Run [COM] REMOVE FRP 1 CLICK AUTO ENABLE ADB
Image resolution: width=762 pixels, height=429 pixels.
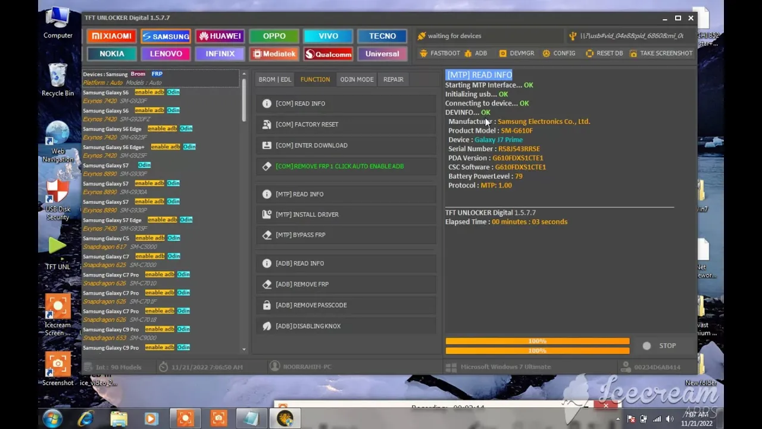(x=346, y=166)
